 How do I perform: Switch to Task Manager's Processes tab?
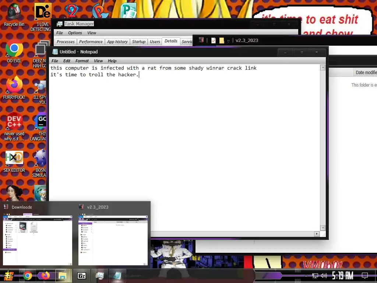pyautogui.click(x=66, y=42)
